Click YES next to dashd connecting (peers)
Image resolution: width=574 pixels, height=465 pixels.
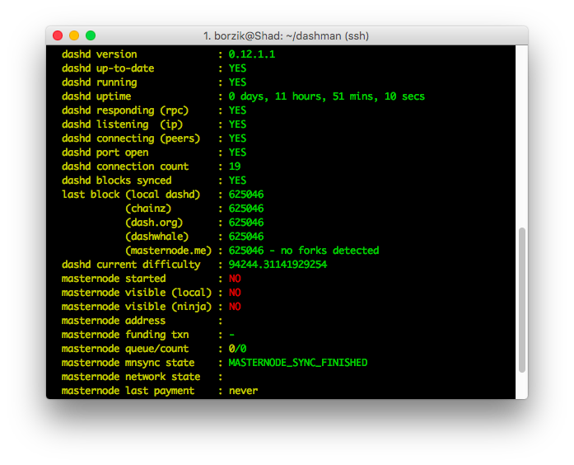click(x=237, y=139)
